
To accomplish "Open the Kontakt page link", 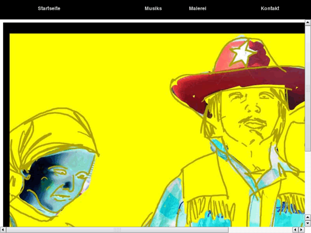I will (270, 8).
